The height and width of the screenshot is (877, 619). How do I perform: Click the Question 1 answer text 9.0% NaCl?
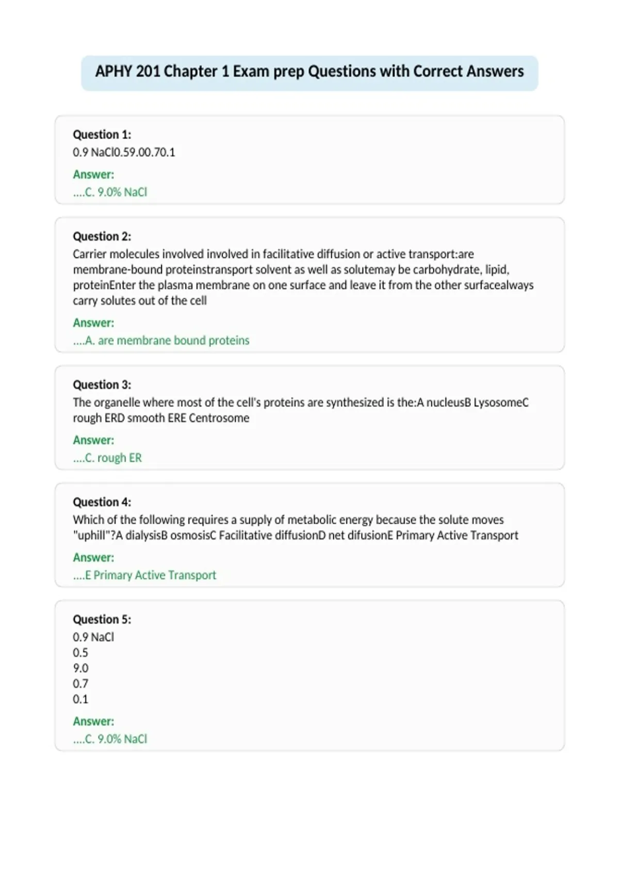pyautogui.click(x=110, y=192)
